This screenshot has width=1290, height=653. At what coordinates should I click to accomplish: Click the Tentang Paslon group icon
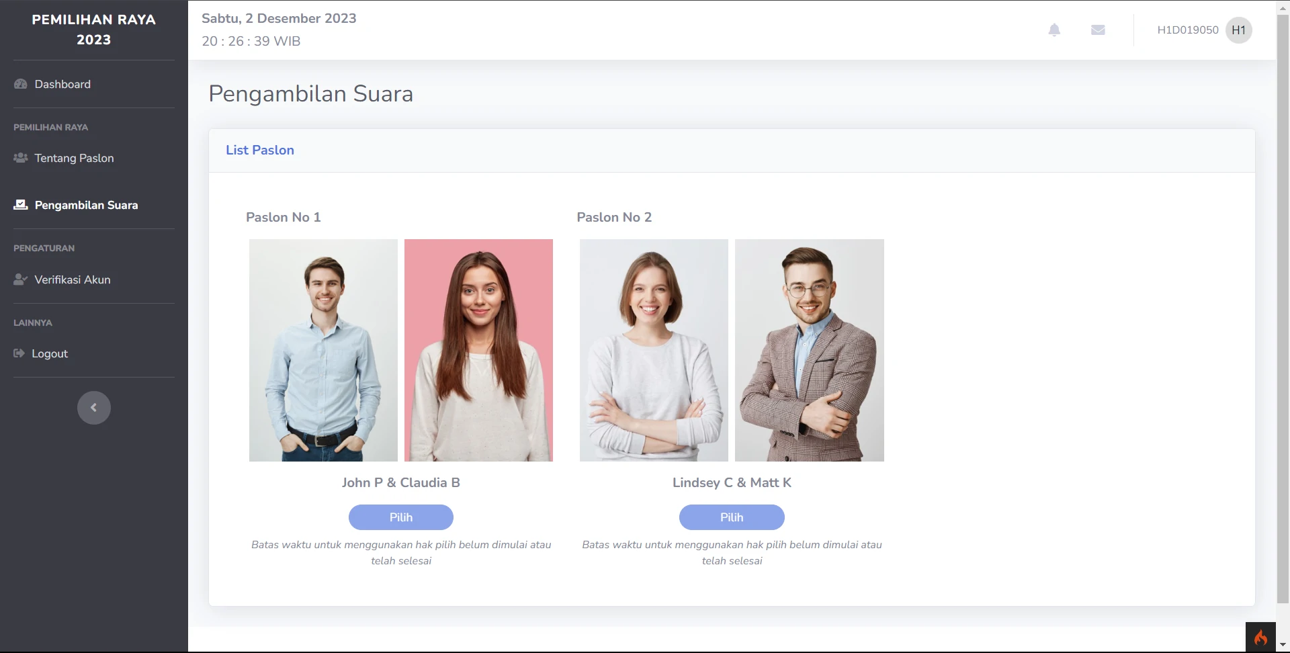[x=21, y=159]
